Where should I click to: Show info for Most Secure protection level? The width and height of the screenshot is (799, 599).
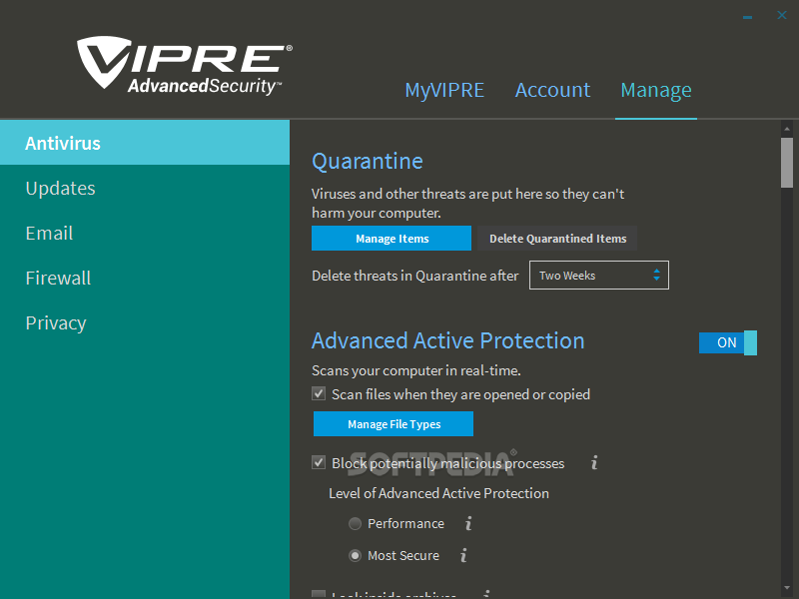point(463,555)
